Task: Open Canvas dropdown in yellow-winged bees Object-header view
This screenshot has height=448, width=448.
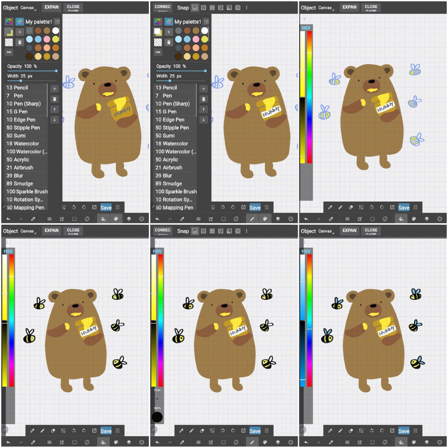Action: 28,231
